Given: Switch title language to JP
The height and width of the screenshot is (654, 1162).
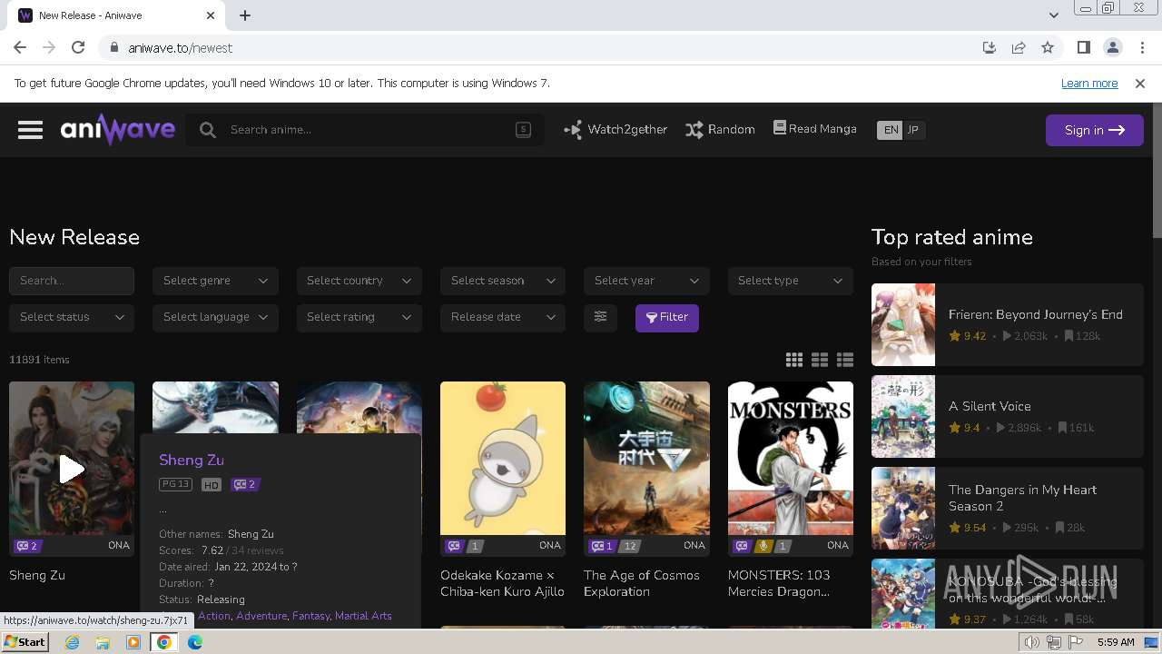Looking at the screenshot, I should coord(913,130).
